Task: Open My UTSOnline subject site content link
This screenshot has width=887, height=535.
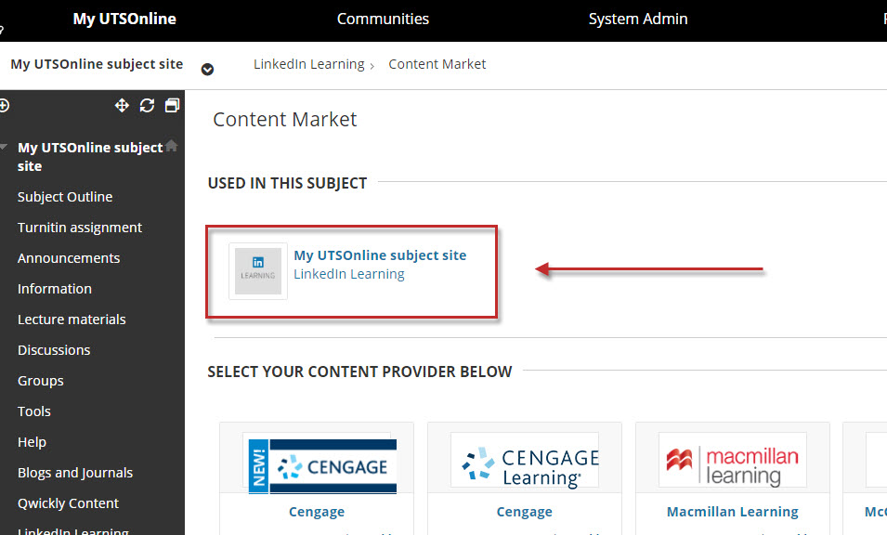Action: (x=380, y=255)
